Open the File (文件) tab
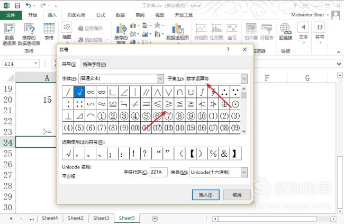This screenshot has width=344, height=224. (x=11, y=15)
